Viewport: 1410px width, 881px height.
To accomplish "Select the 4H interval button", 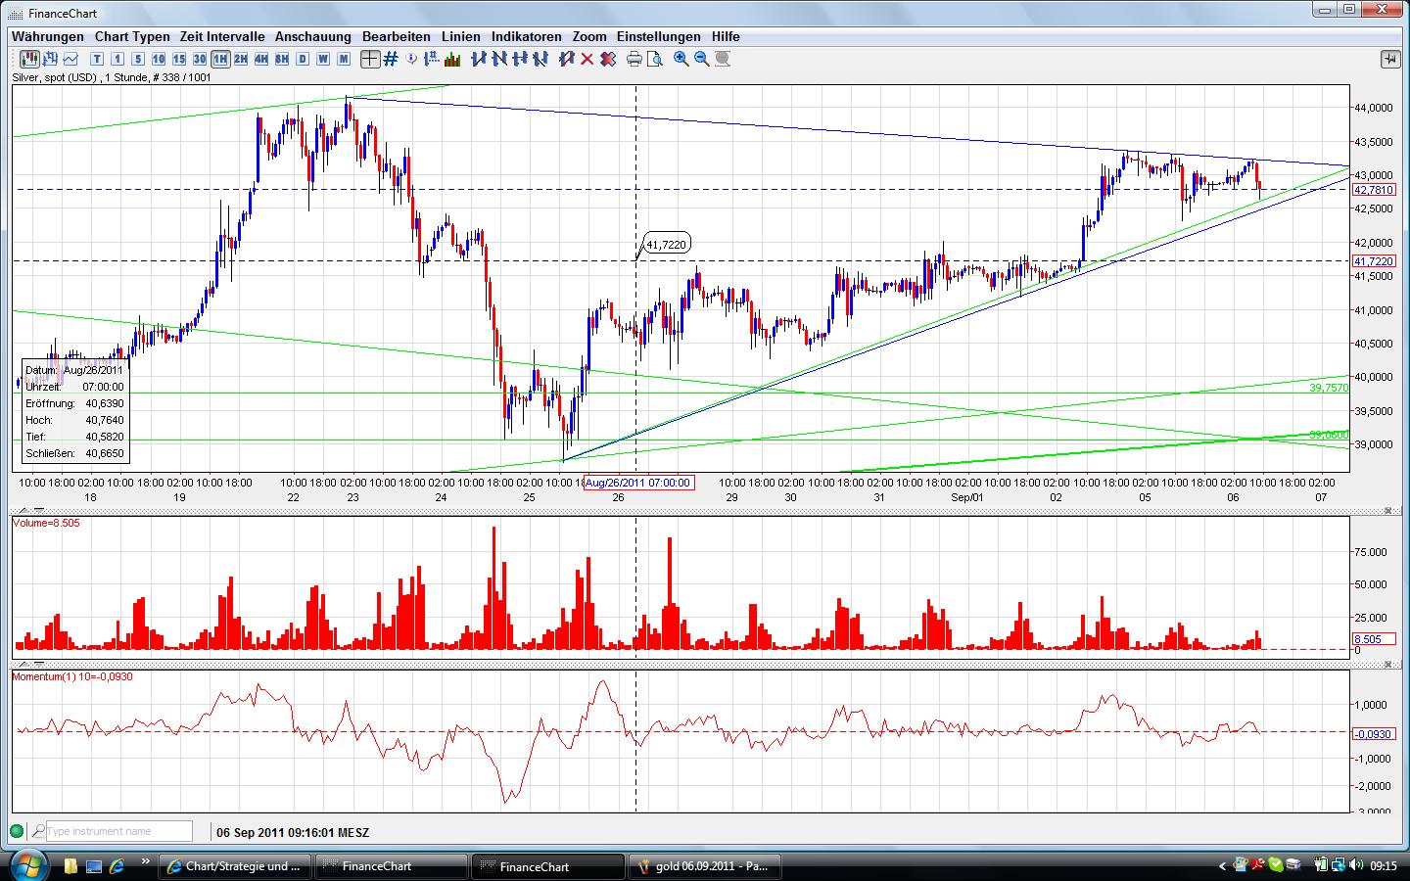I will [x=261, y=59].
